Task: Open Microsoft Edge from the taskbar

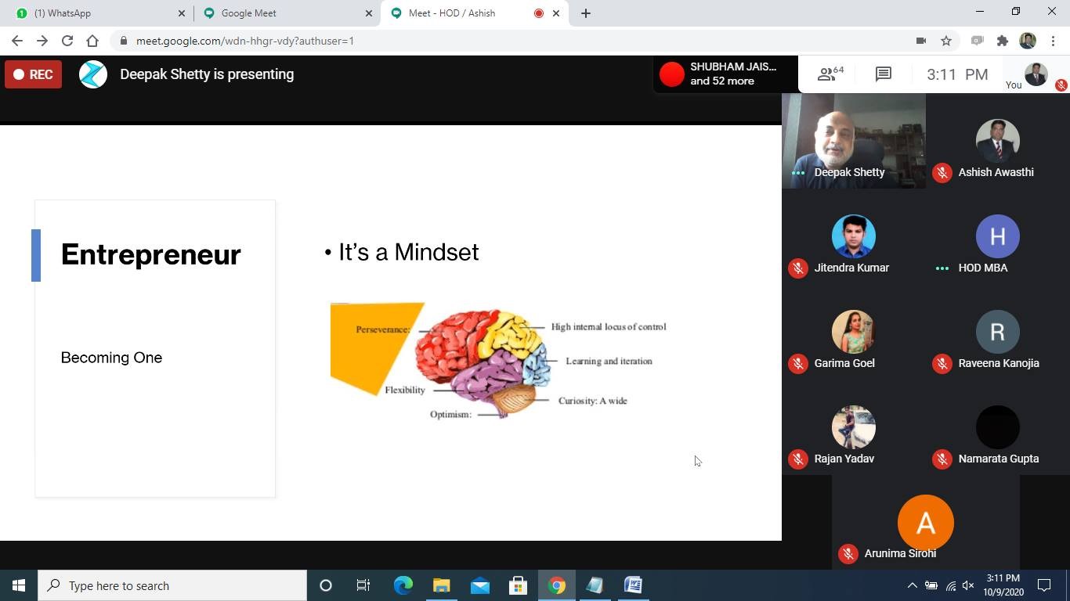Action: (x=403, y=585)
